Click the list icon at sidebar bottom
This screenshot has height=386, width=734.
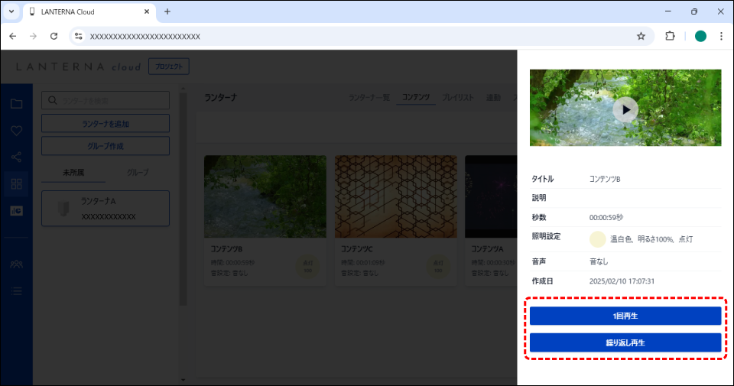16,290
